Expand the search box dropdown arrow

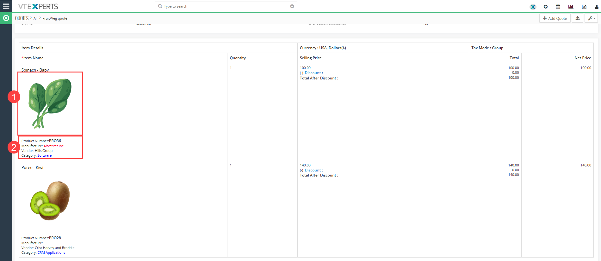[292, 6]
